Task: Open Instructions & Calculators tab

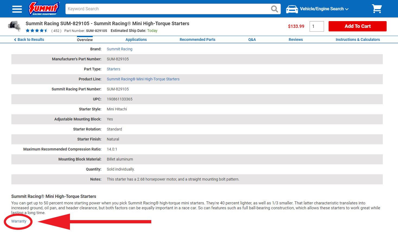Action: [358, 40]
